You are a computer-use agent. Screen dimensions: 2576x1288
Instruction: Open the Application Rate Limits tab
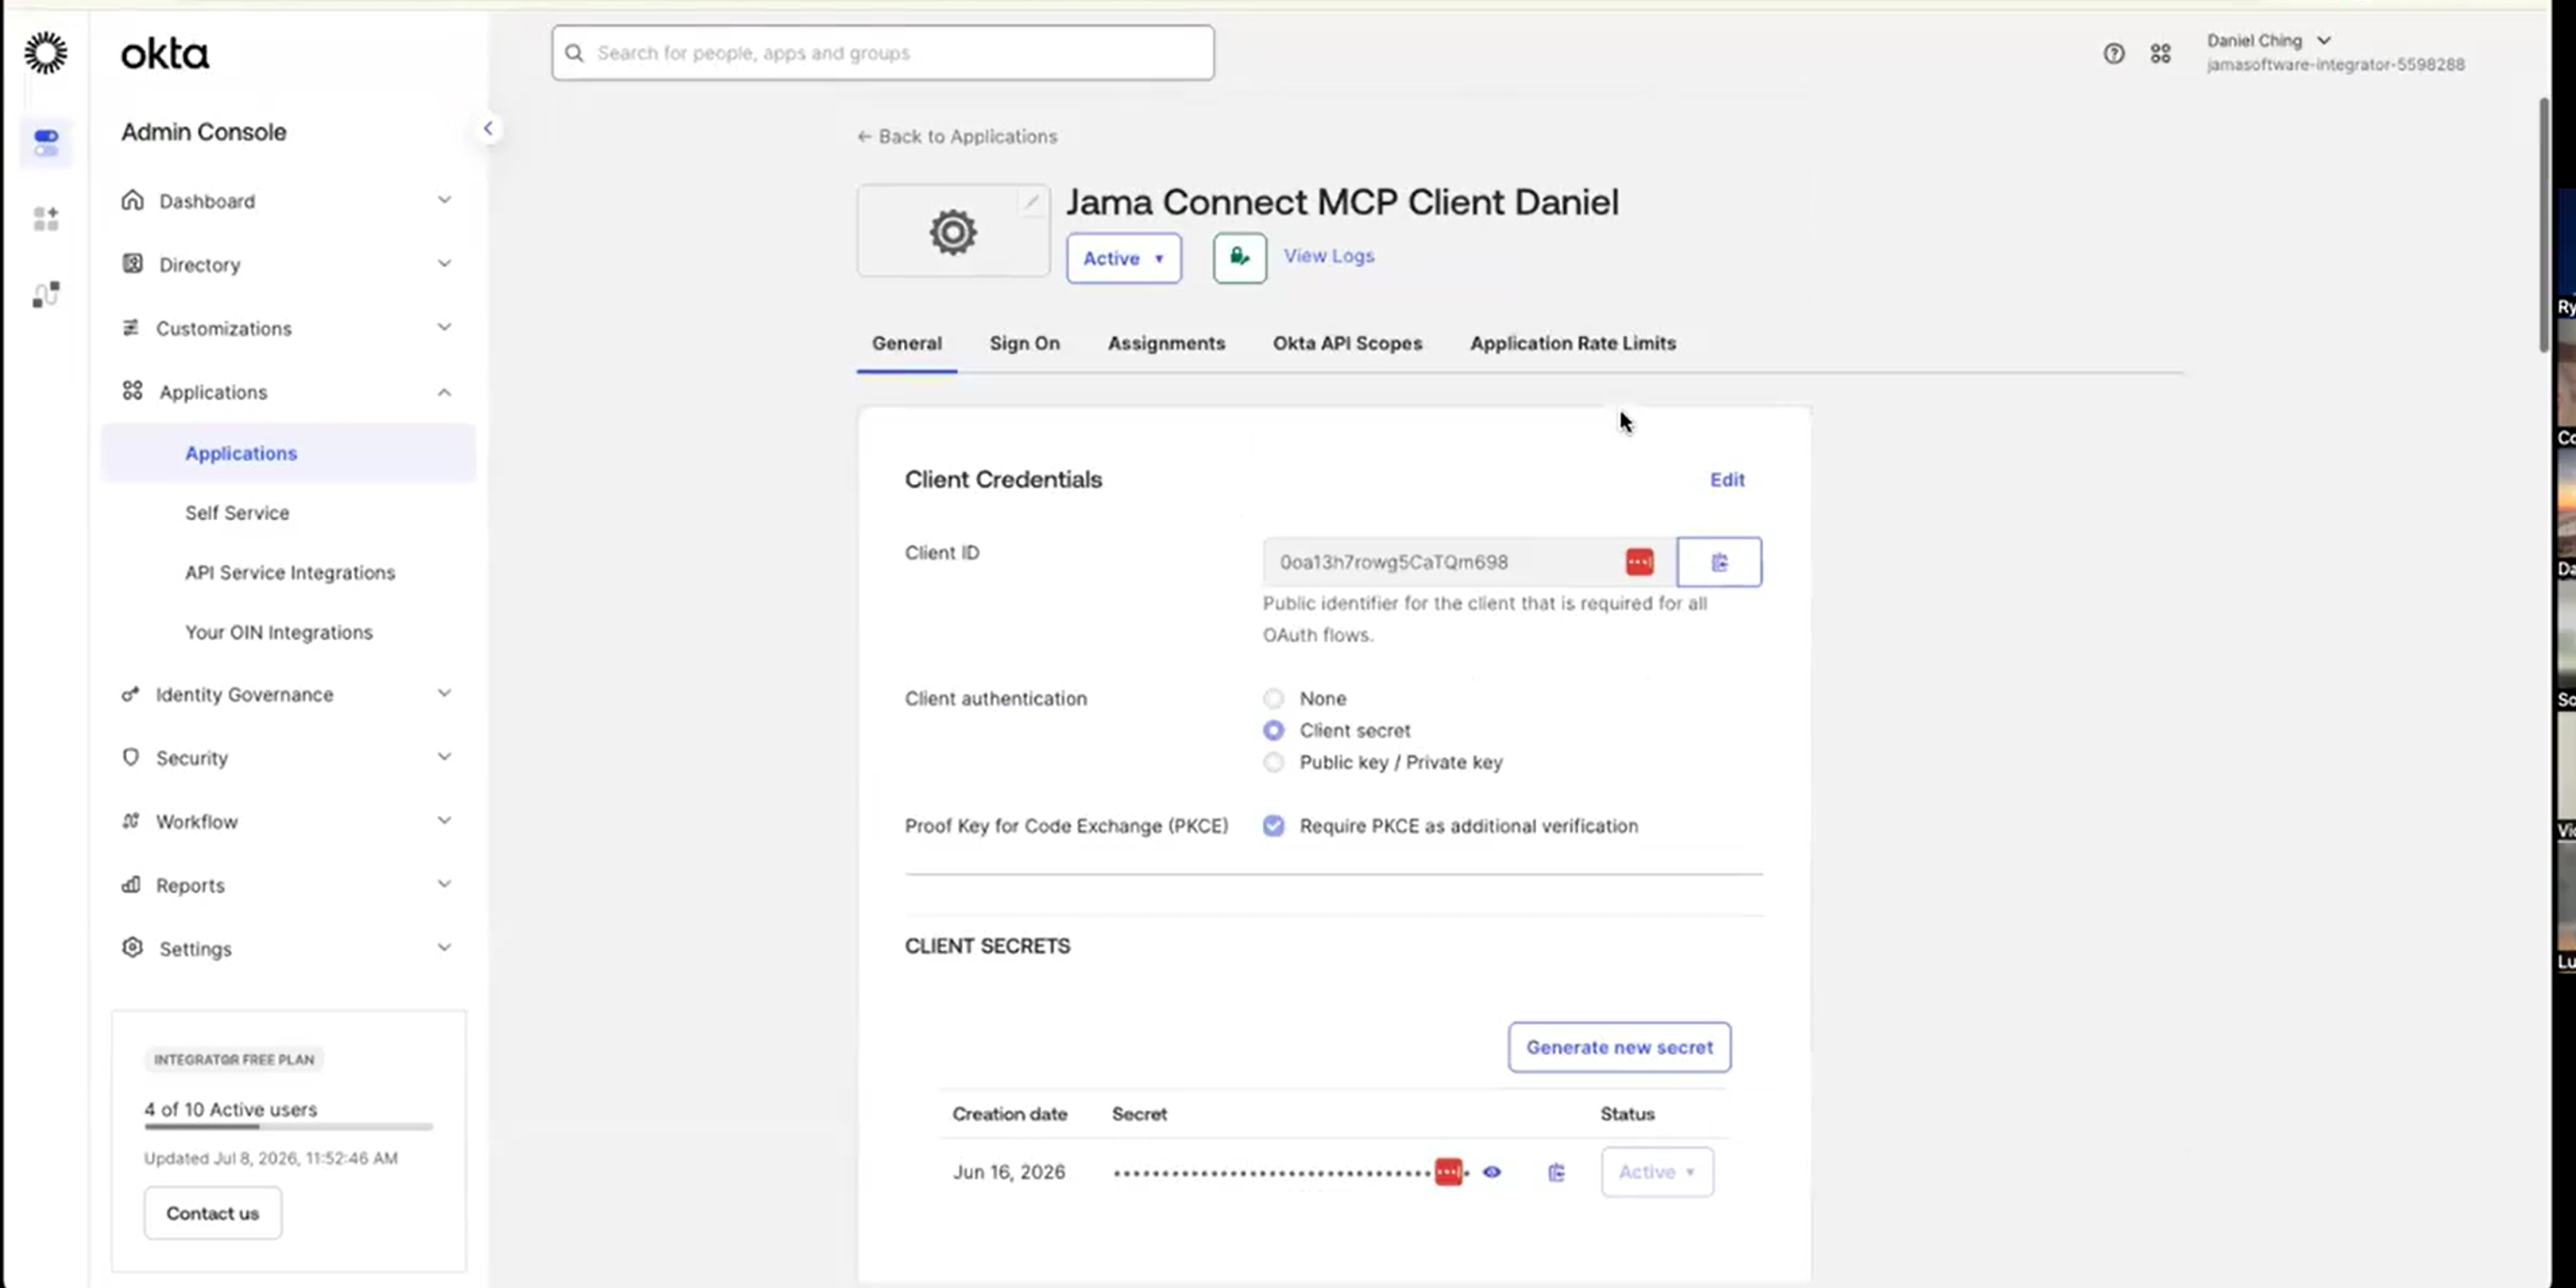point(1572,343)
